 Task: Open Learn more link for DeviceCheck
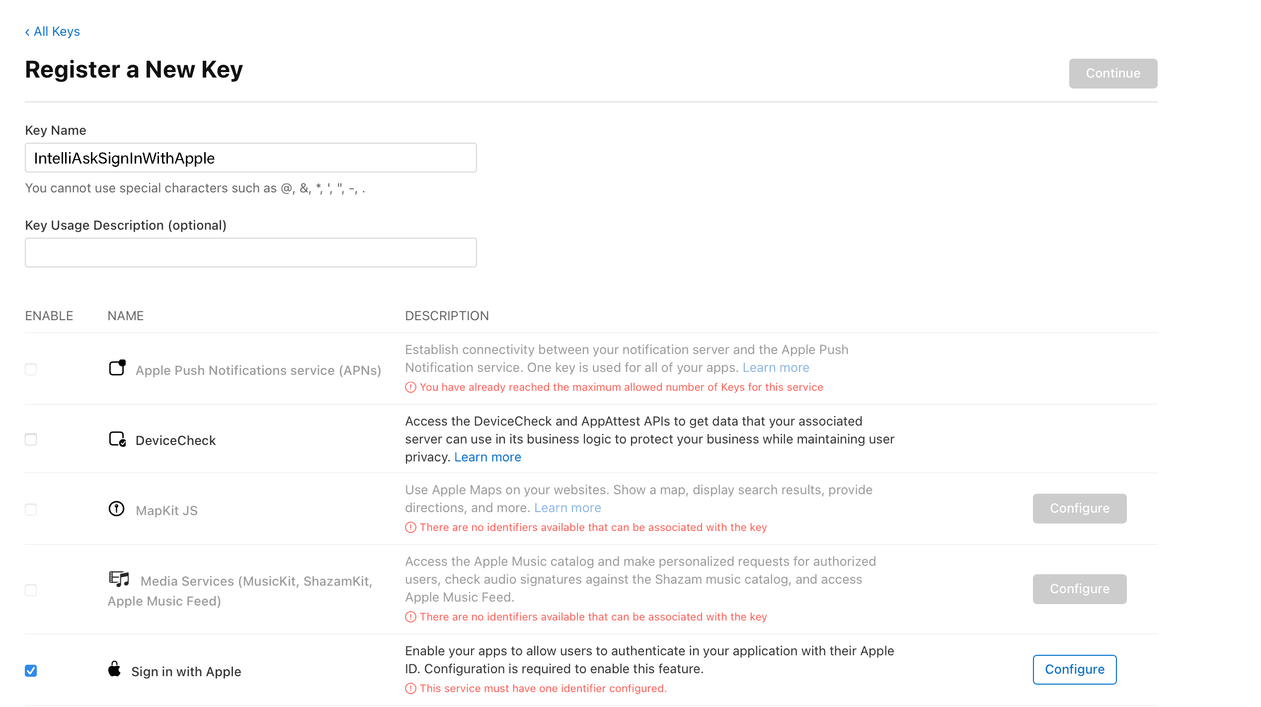click(488, 457)
